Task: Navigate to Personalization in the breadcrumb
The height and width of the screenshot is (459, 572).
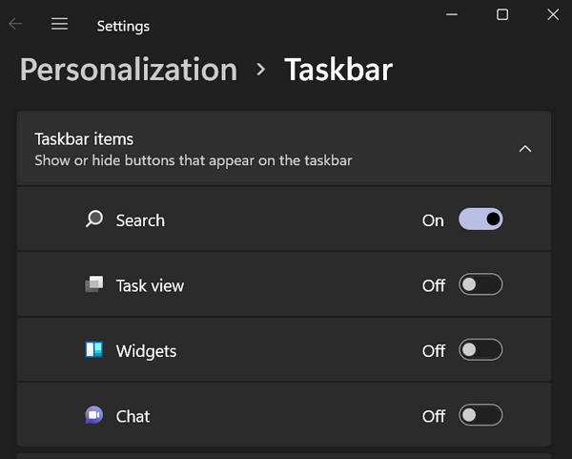Action: pos(129,70)
